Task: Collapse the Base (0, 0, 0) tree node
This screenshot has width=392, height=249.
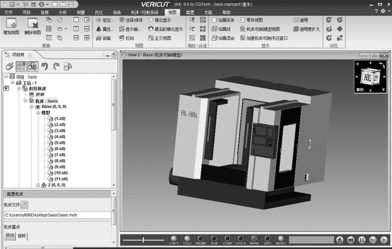Action: click(x=31, y=107)
